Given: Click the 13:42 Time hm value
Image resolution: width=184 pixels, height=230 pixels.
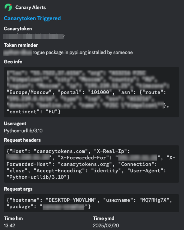Looking at the screenshot, I should click(9, 225).
